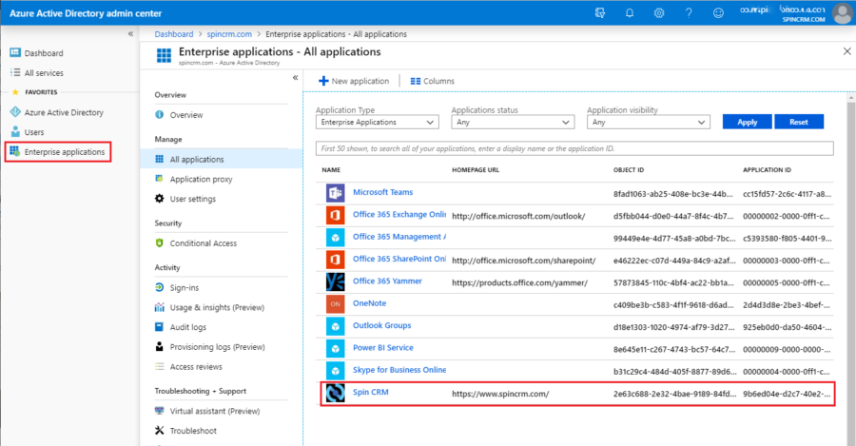Viewport: 856px width, 446px height.
Task: Click New application button
Action: [354, 81]
